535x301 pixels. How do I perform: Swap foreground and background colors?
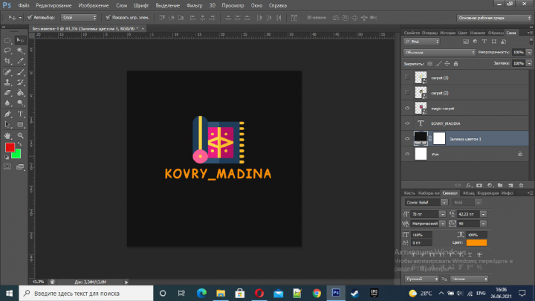(x=19, y=144)
